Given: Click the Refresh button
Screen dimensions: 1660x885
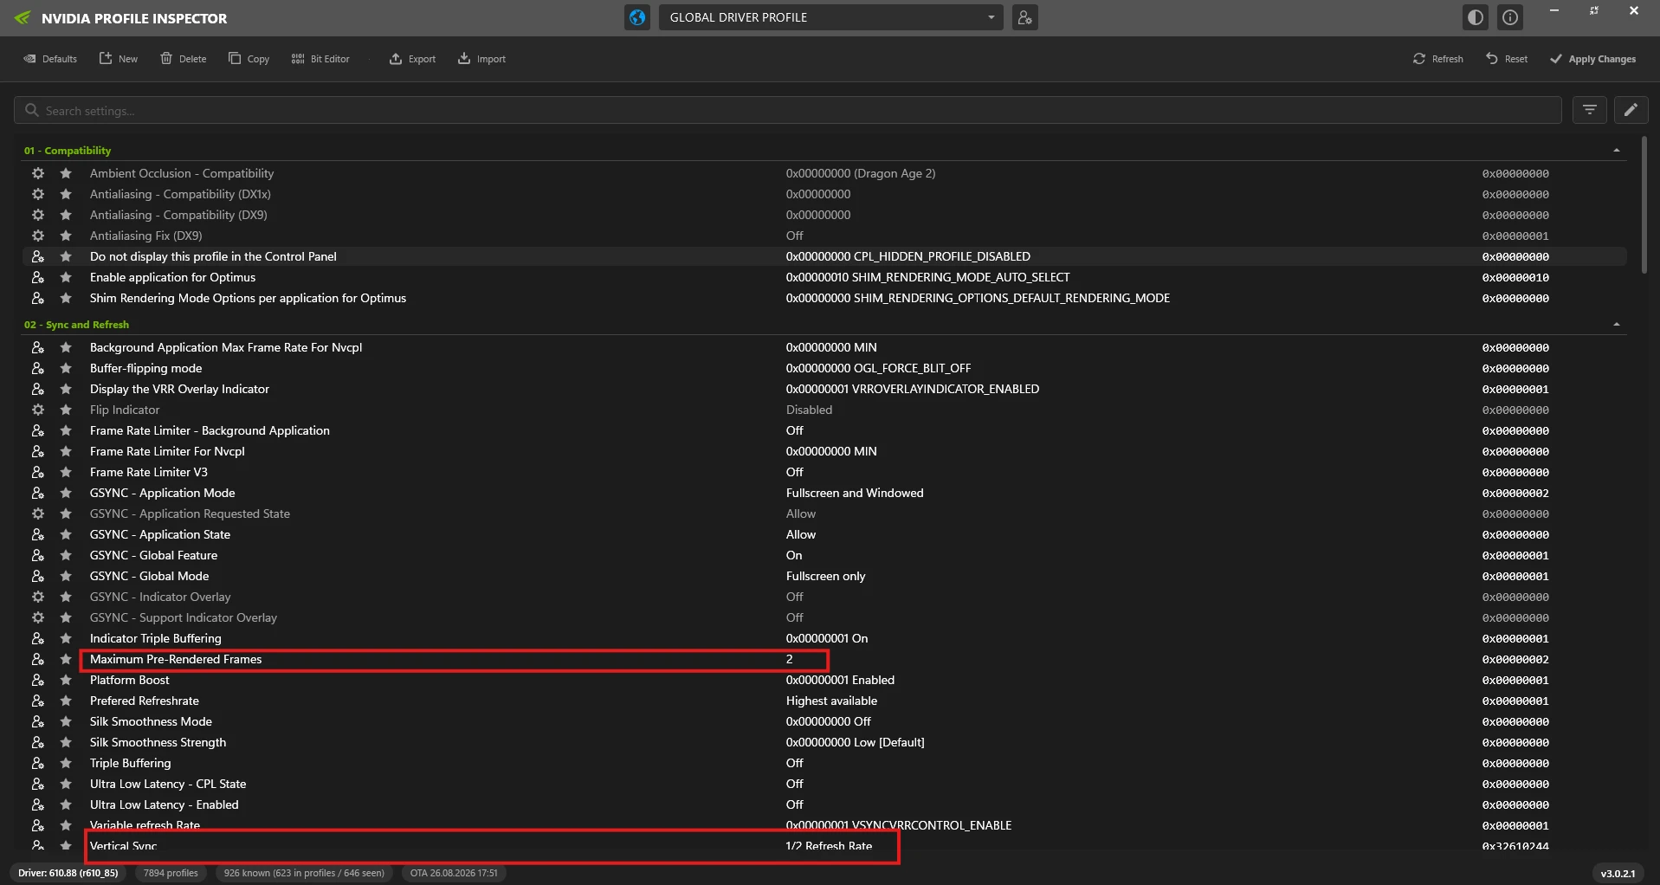Looking at the screenshot, I should click(x=1438, y=59).
